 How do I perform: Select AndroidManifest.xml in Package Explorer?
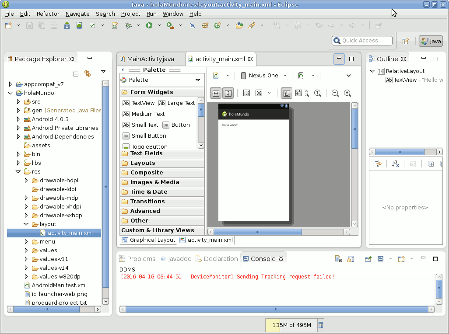(56, 285)
